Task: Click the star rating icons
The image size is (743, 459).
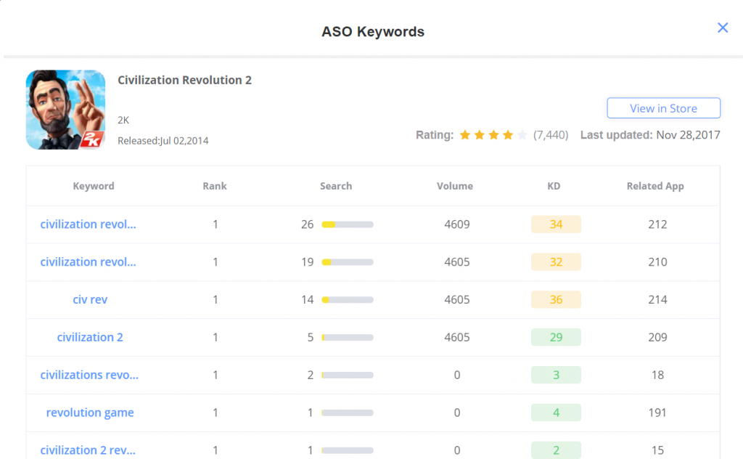Action: click(493, 135)
